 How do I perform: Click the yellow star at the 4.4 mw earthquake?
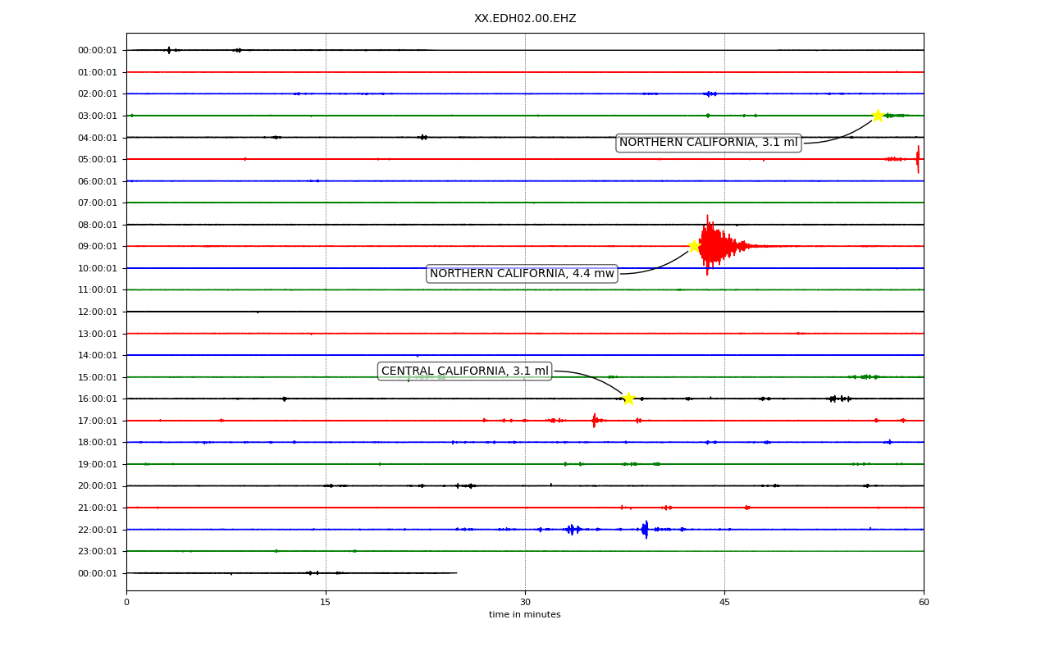[x=694, y=246]
